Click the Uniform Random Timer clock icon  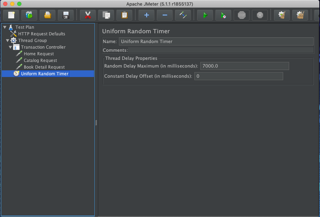click(16, 73)
